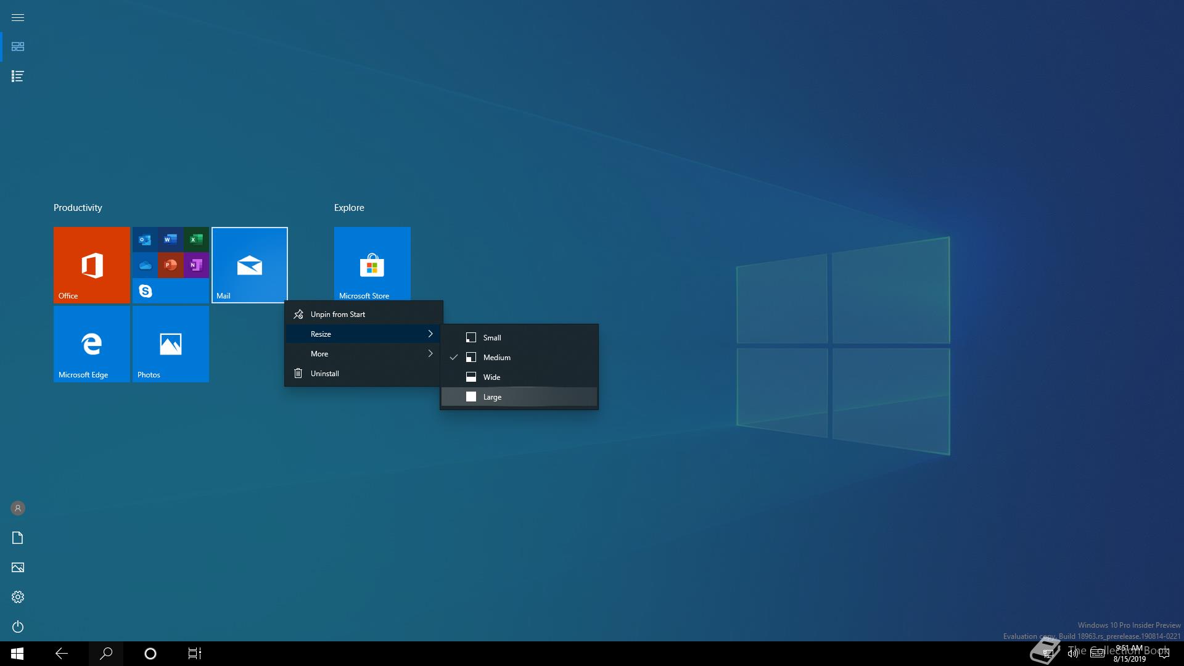Open Documents from the Start rail
This screenshot has height=666, width=1184.
18,538
